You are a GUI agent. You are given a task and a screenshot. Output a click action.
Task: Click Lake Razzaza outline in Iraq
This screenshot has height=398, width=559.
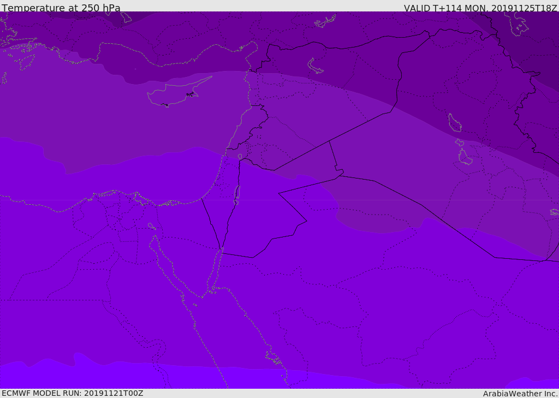pos(466,157)
